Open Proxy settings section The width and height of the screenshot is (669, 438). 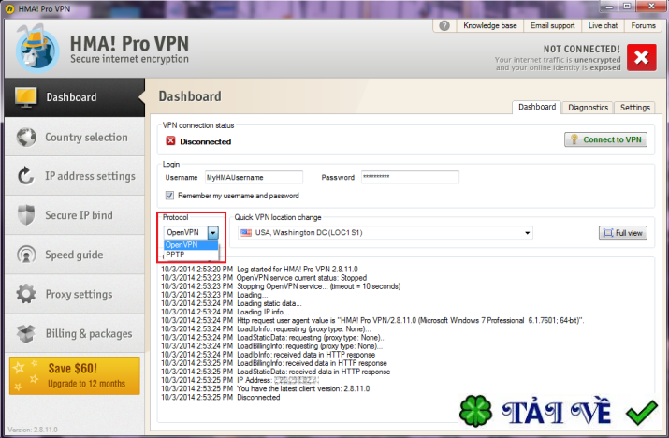click(x=75, y=294)
